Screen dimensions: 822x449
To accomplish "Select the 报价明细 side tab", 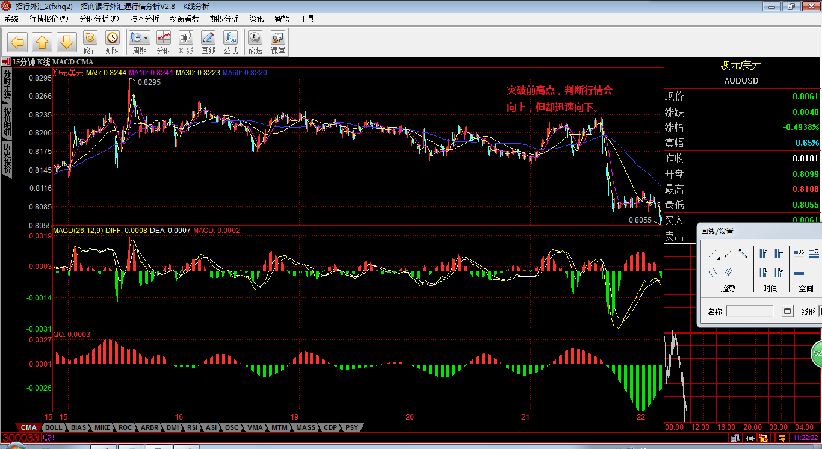I will (x=7, y=122).
